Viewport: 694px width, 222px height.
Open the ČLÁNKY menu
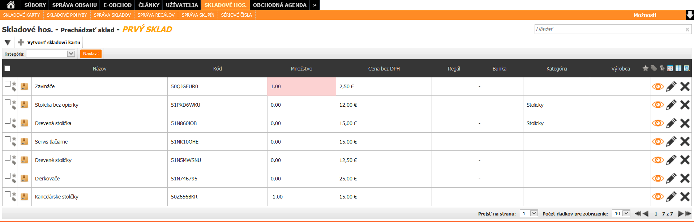149,5
